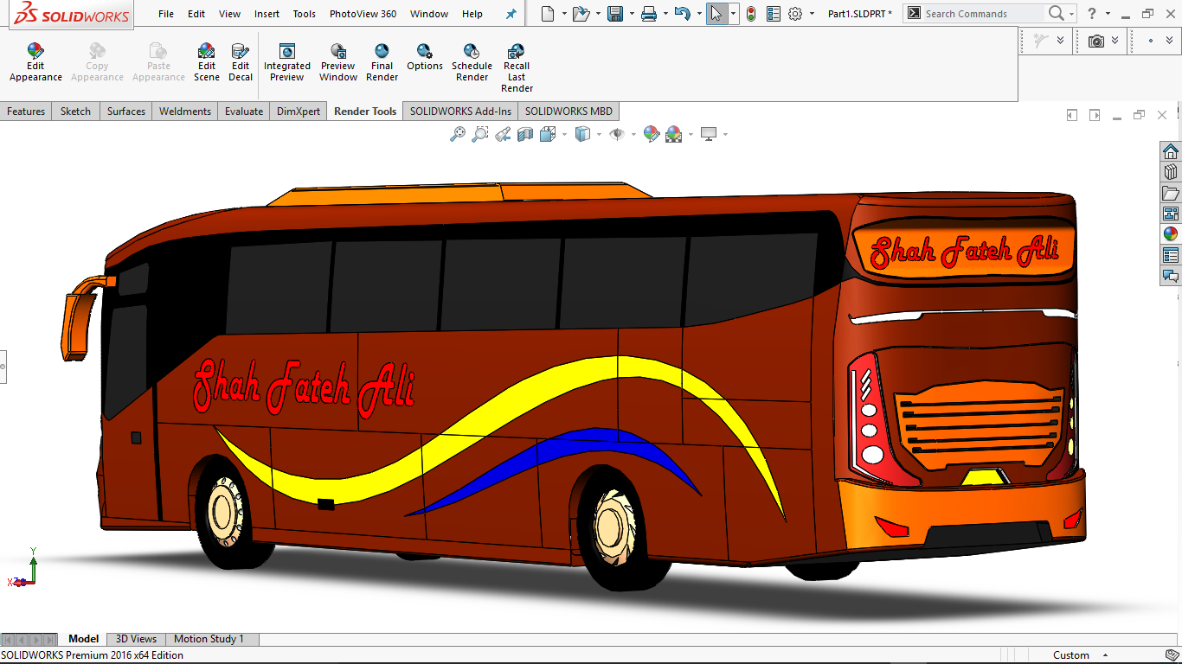Open PhotoView 360 Options

[425, 58]
